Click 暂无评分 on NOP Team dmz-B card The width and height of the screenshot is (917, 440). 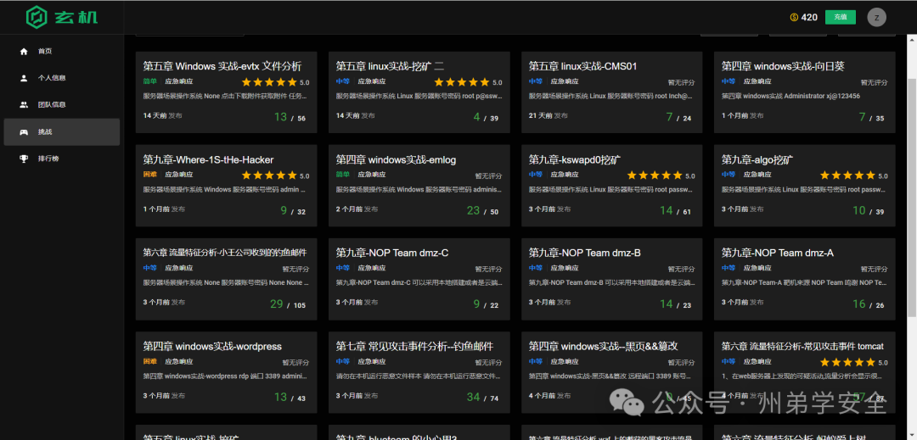point(681,270)
